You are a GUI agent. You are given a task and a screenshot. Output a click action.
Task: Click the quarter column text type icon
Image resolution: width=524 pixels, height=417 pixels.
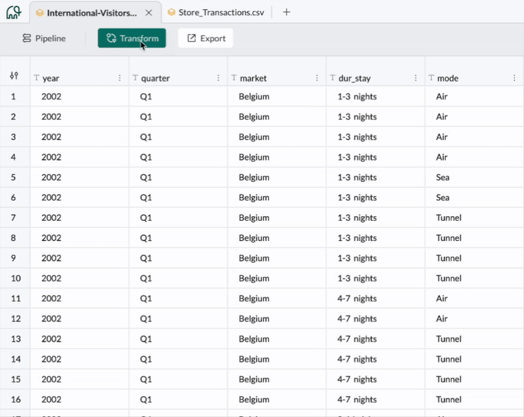[135, 78]
